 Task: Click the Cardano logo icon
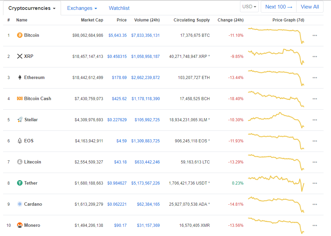[x=20, y=204]
